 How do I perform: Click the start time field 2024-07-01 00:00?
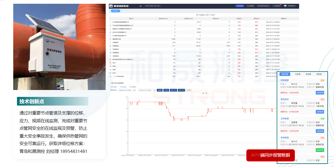pyautogui.click(x=127, y=90)
